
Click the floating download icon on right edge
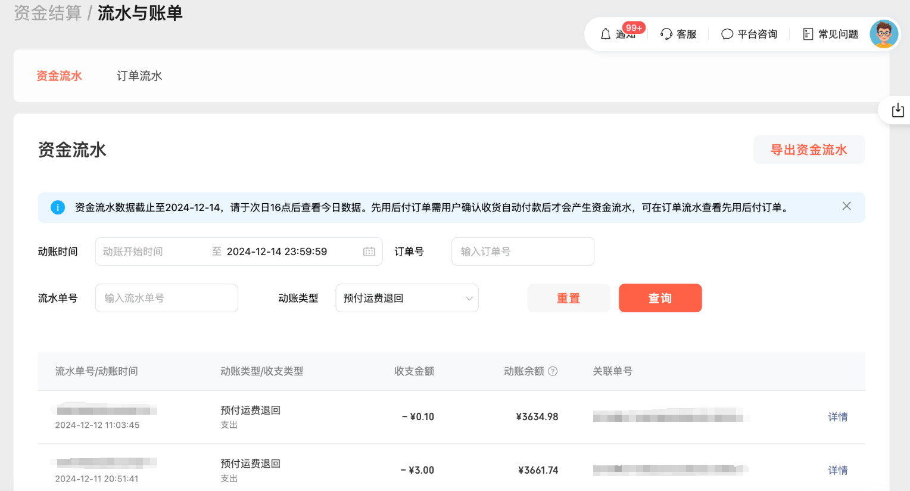(897, 110)
